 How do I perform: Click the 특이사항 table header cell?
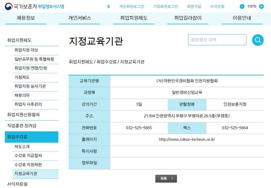click(x=89, y=152)
